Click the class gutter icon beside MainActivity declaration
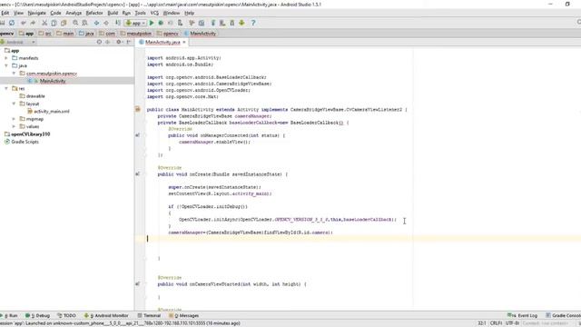The height and width of the screenshot is (327, 581). tap(138, 109)
